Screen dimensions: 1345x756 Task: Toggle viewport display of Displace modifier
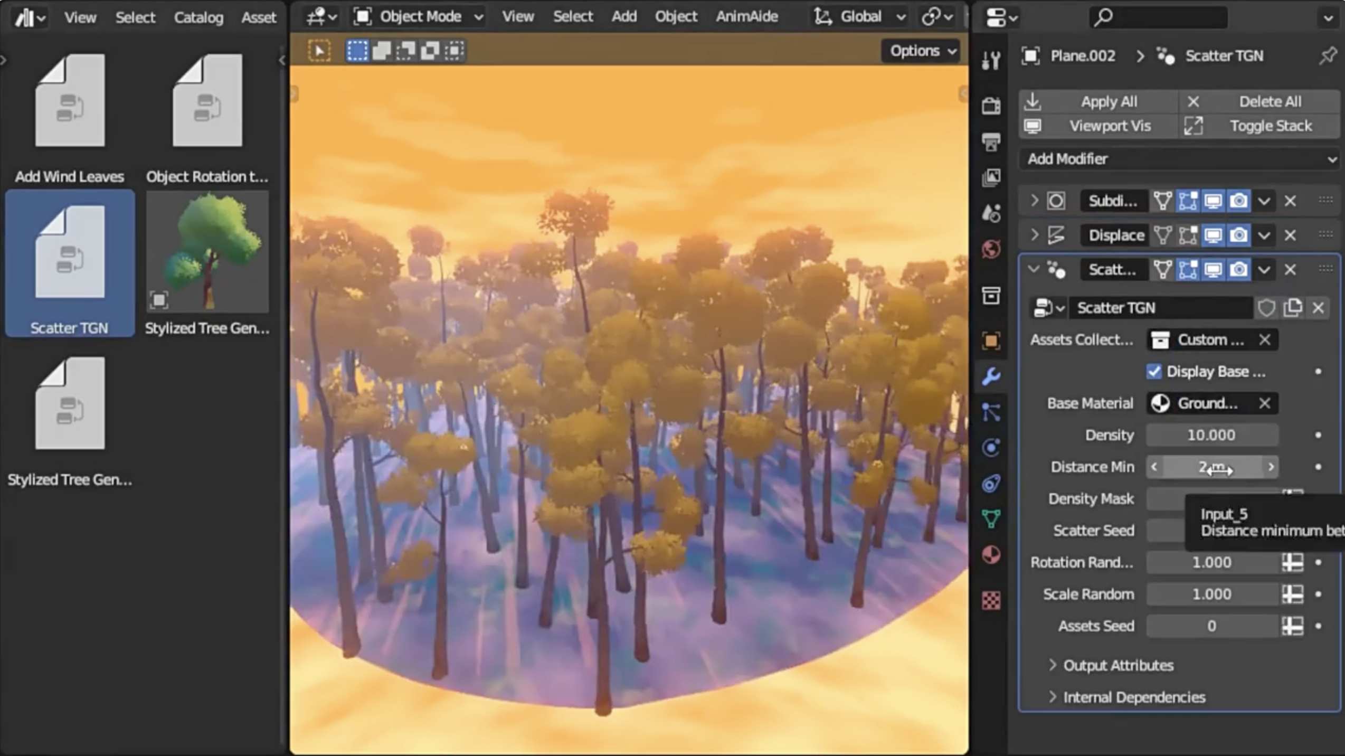tap(1213, 235)
